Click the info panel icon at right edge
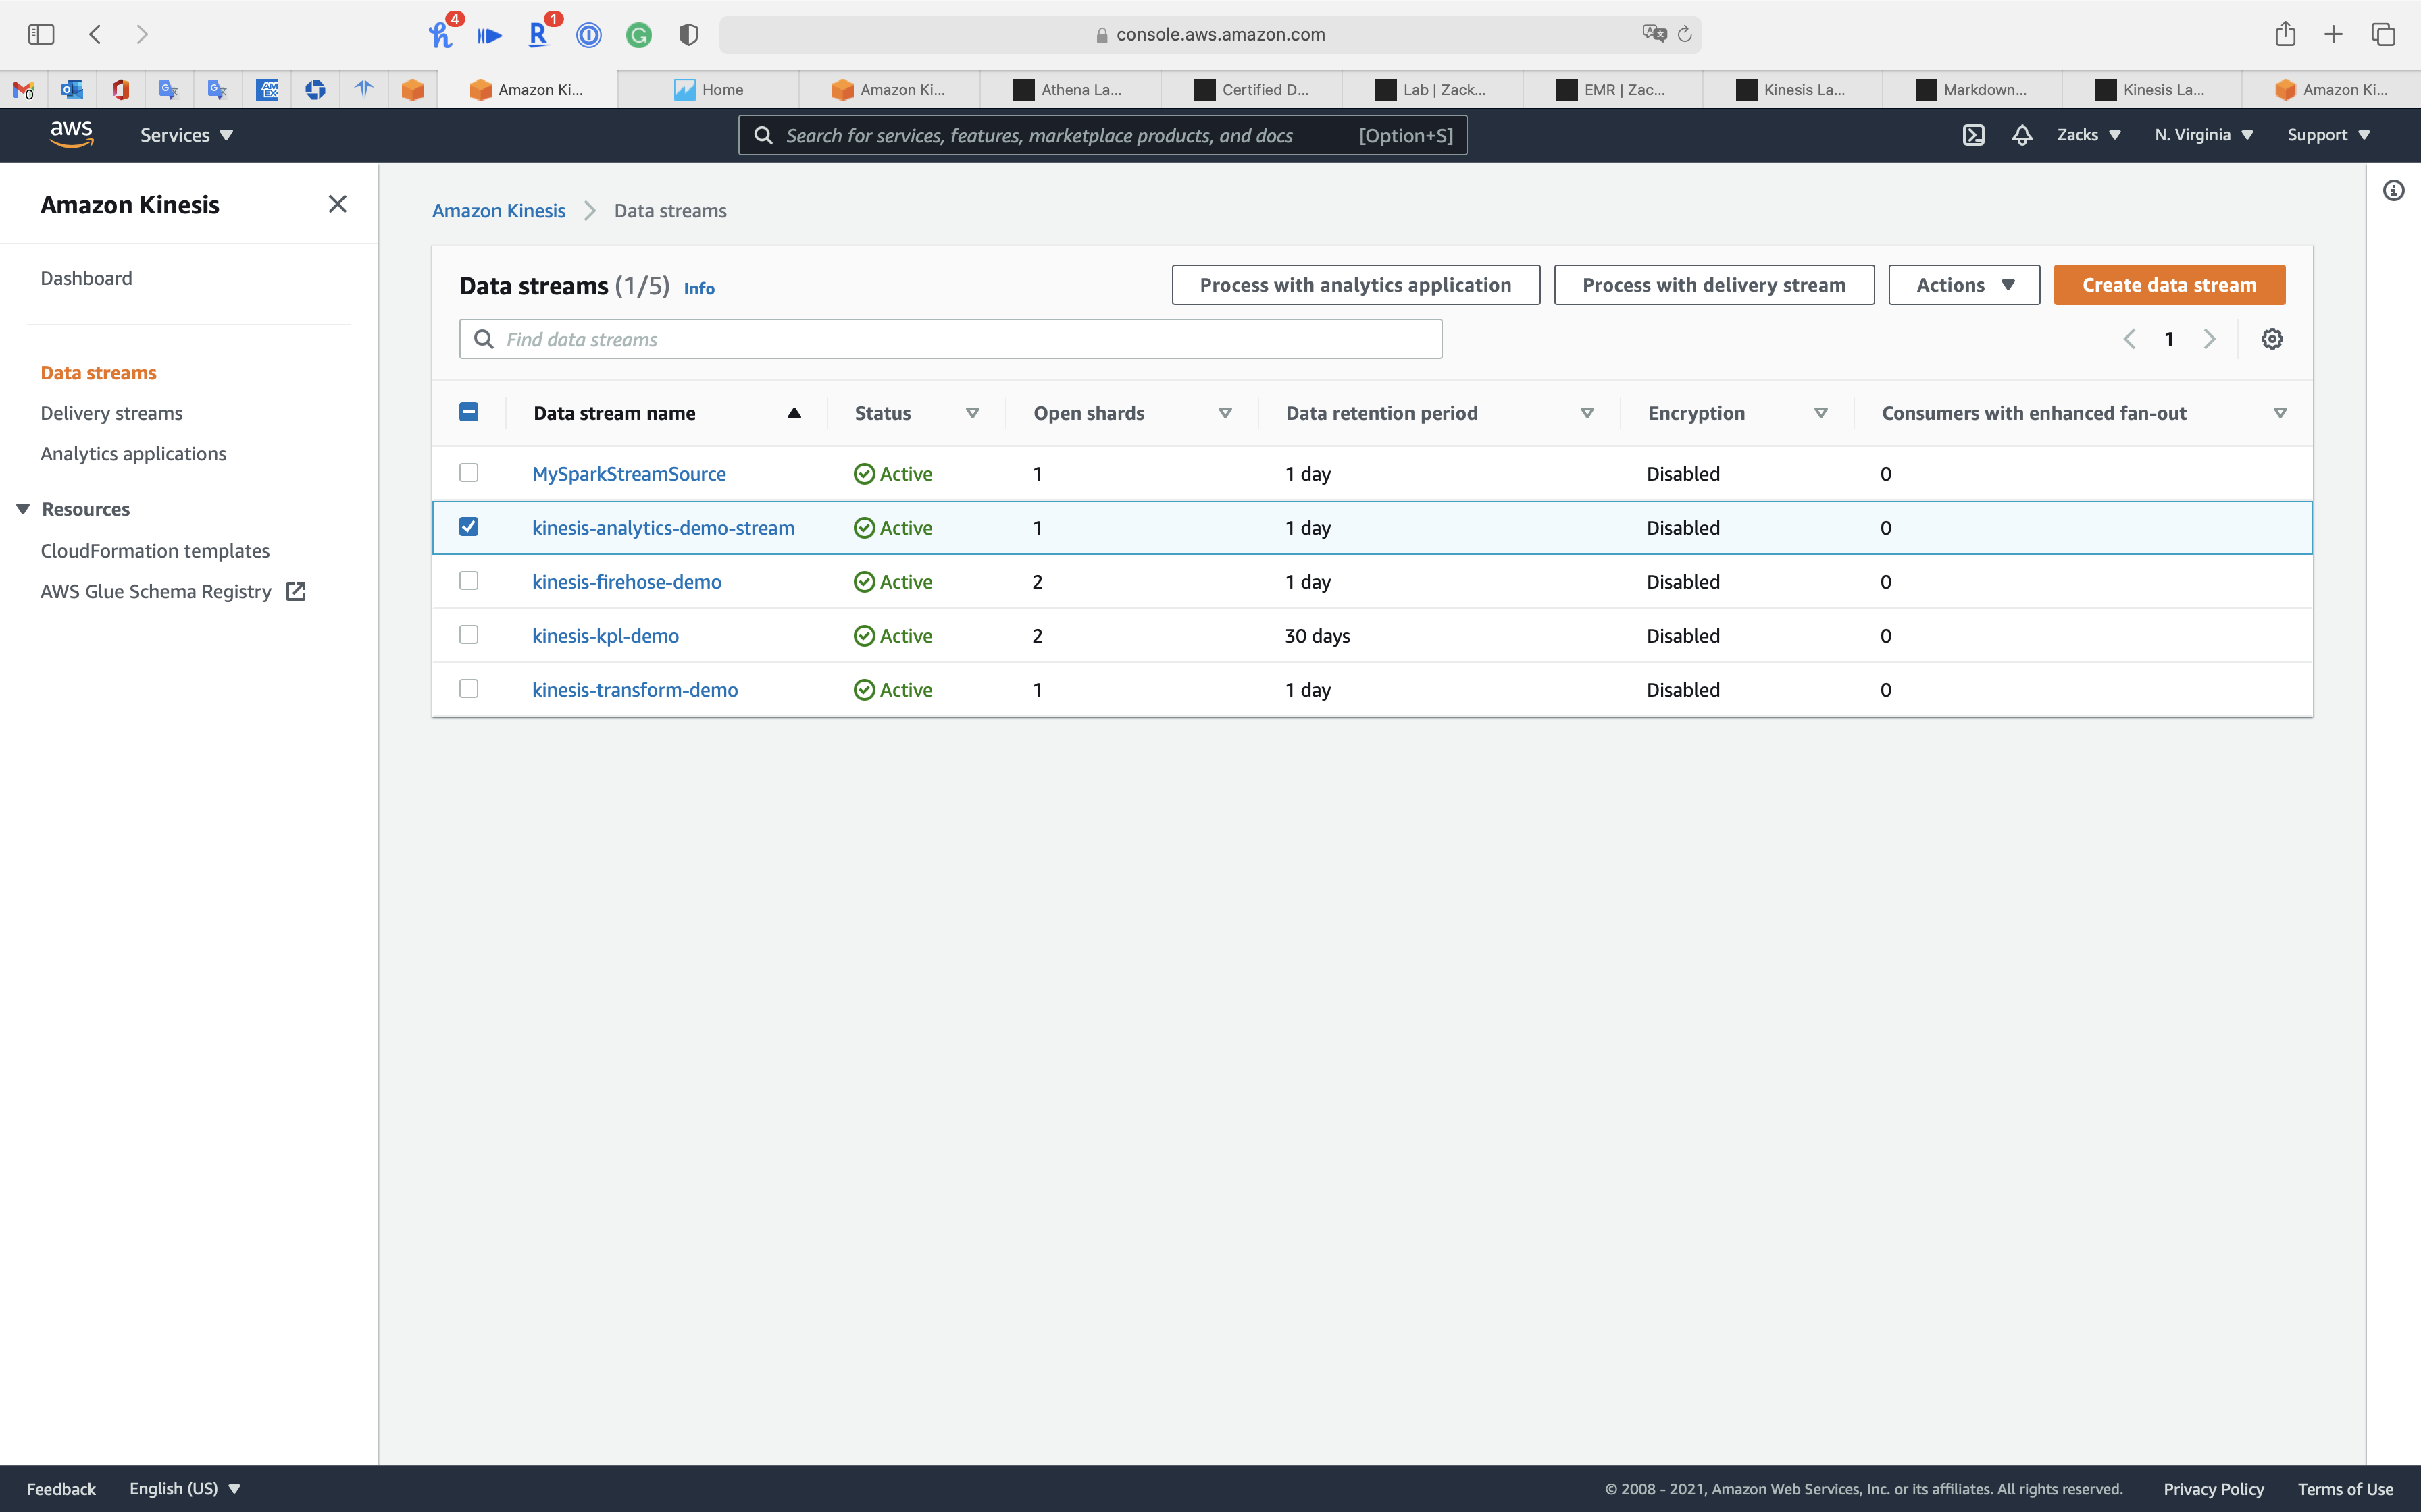Viewport: 2421px width, 1512px height. [x=2393, y=191]
